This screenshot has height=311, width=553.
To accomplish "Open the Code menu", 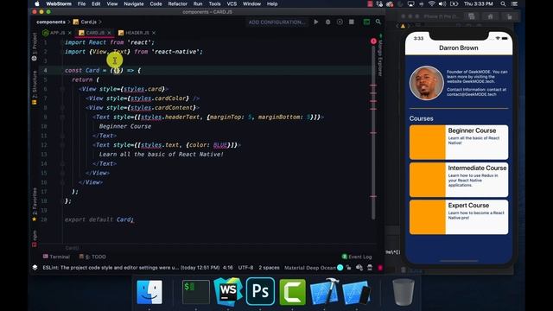I will tap(156, 3).
